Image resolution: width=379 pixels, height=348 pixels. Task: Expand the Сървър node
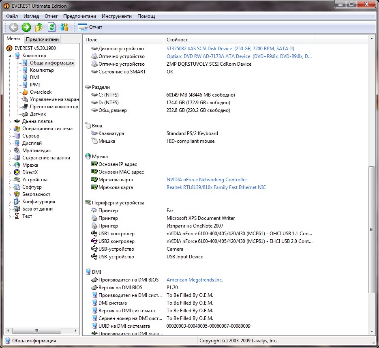[10, 136]
